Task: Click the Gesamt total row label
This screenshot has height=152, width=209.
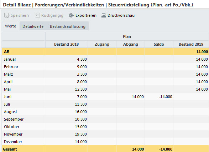Action: click(x=10, y=149)
